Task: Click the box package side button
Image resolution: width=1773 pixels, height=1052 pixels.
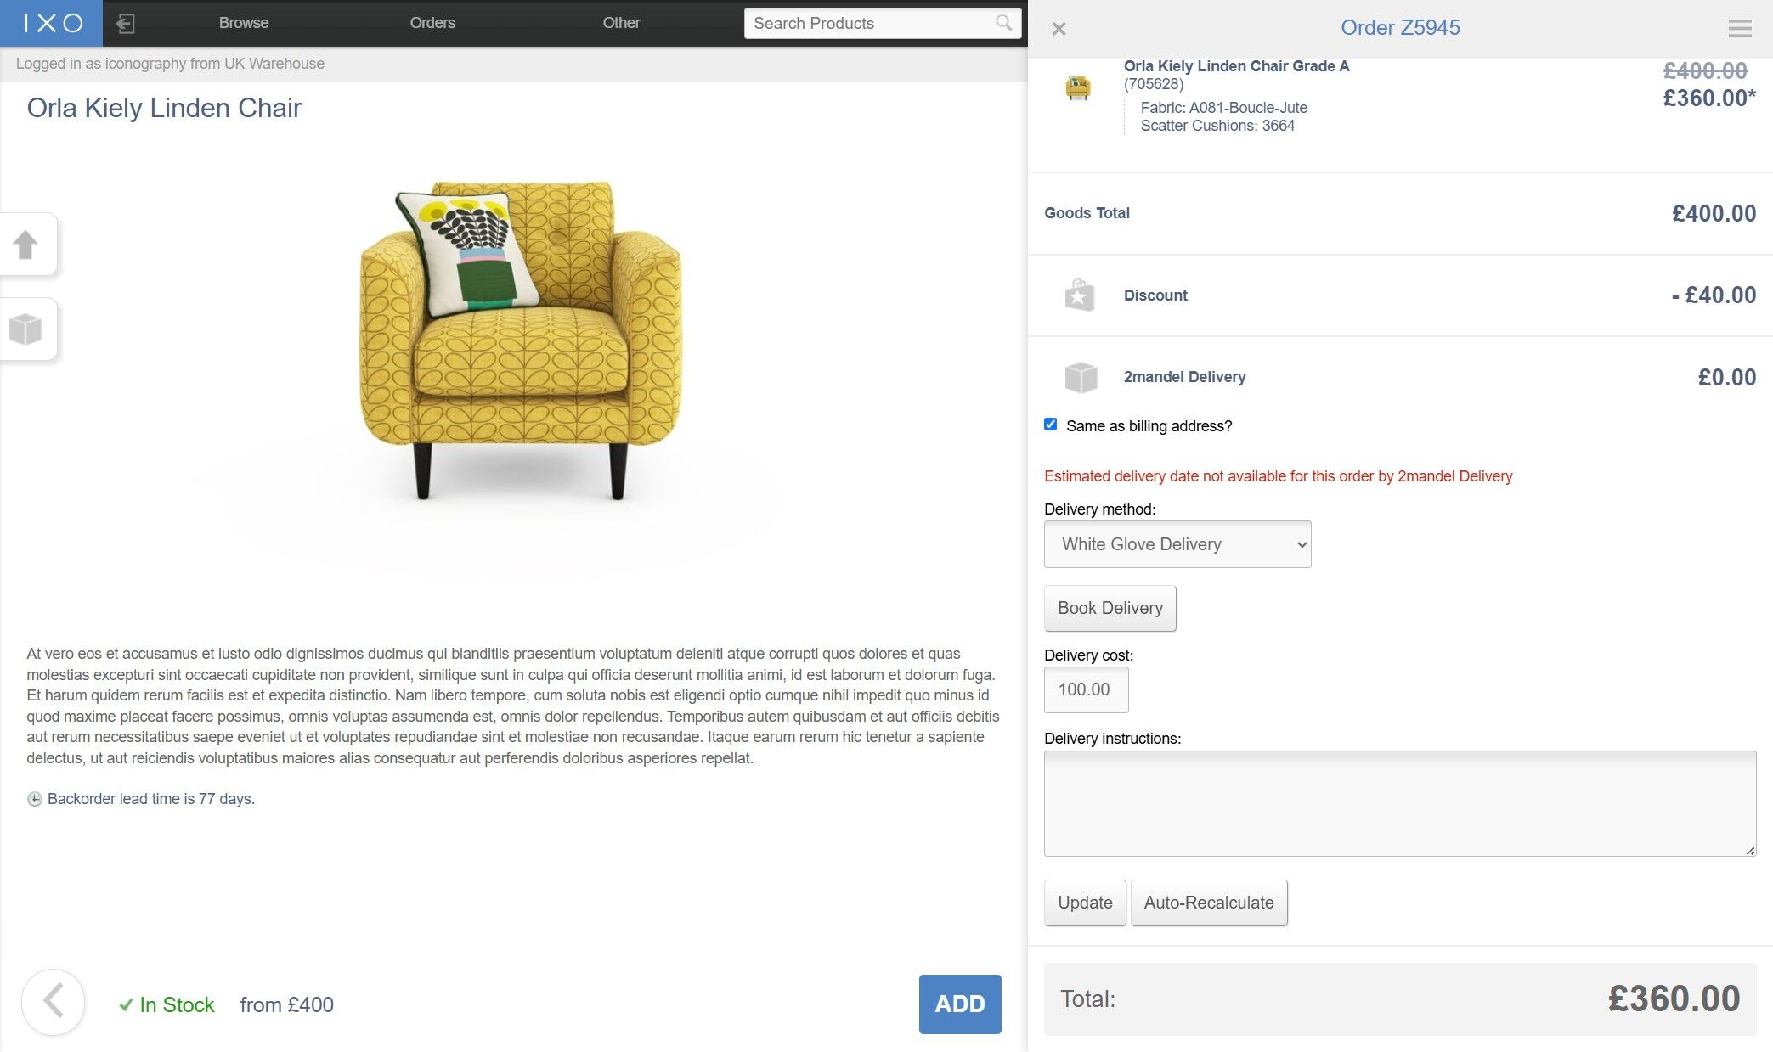Action: point(25,329)
